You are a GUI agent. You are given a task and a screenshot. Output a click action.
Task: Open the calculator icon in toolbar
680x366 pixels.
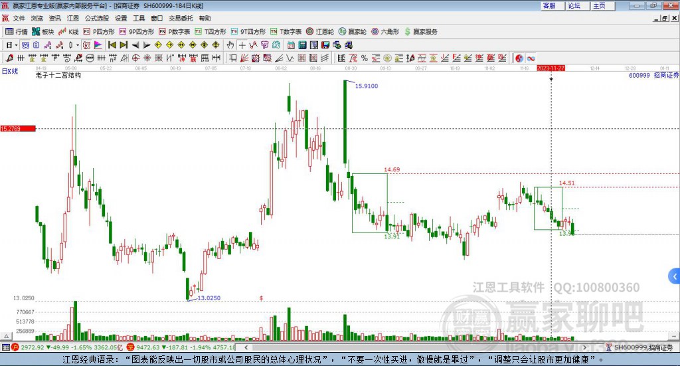[303, 45]
